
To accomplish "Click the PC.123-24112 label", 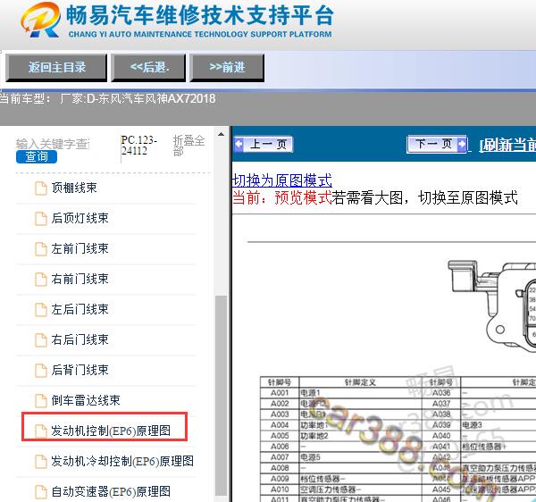I will tap(139, 146).
